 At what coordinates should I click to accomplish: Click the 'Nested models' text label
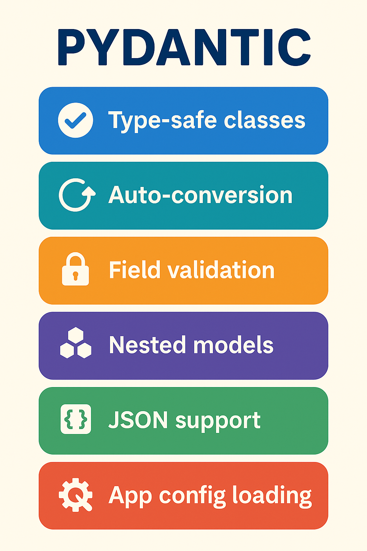click(x=191, y=345)
